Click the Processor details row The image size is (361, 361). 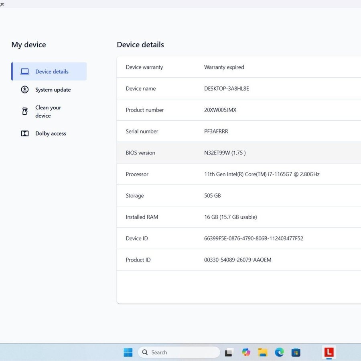[x=239, y=174]
